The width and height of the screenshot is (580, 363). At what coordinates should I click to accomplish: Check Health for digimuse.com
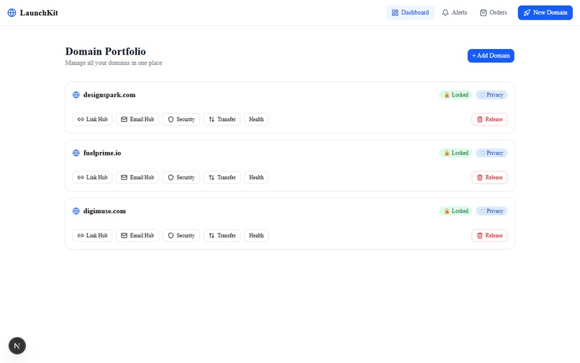256,236
